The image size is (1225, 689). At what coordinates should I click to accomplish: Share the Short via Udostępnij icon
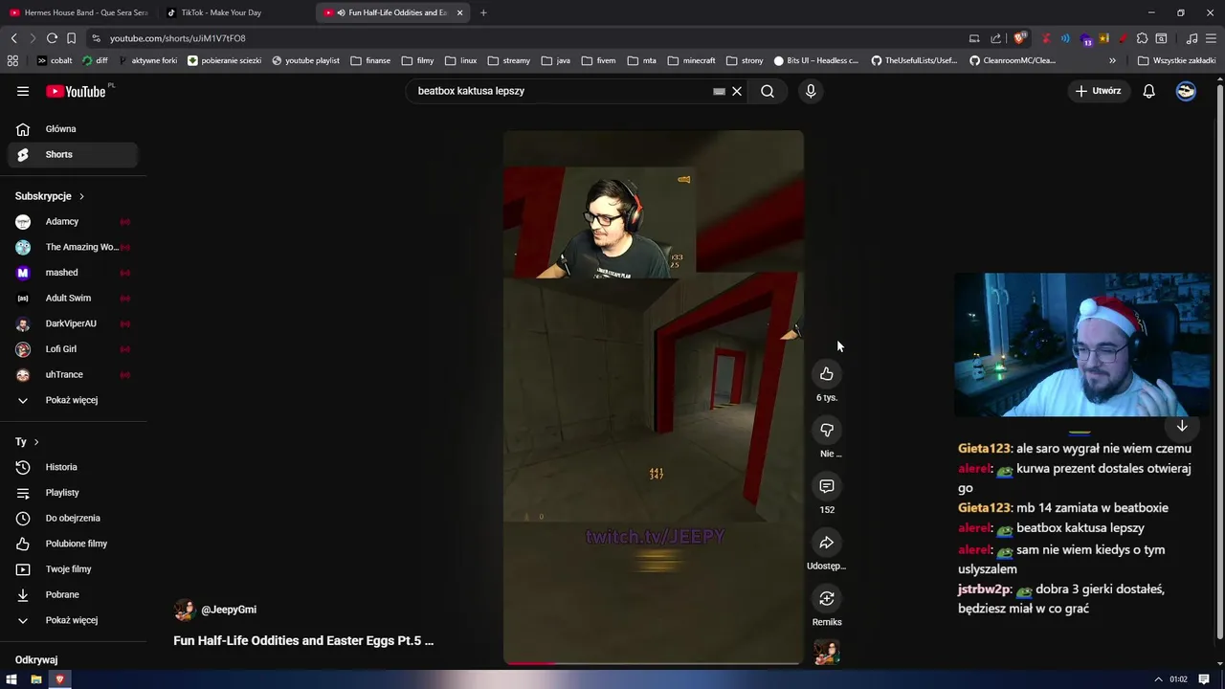click(827, 543)
